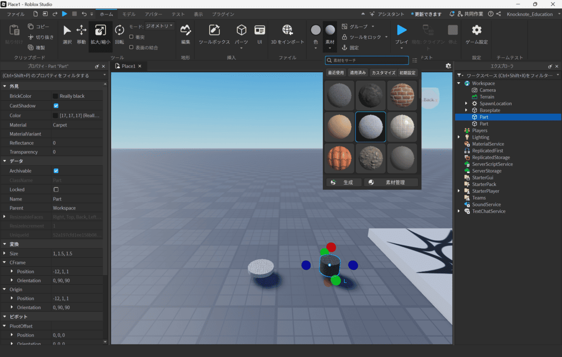Click the notification bell icon
This screenshot has height=357, width=562.
[451, 14]
